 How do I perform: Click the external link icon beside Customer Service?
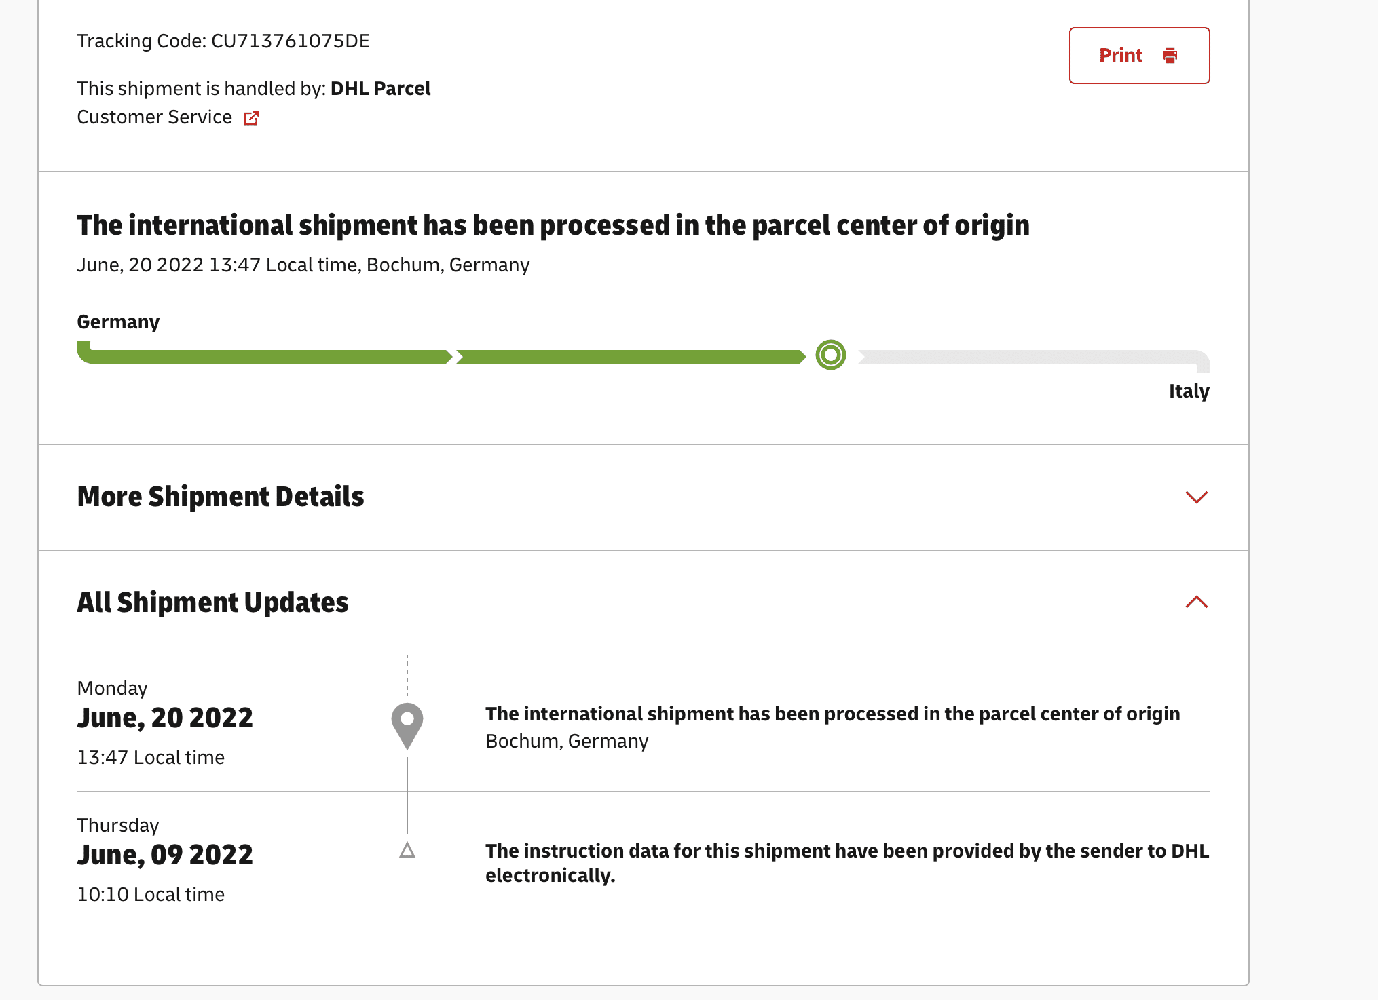tap(251, 118)
